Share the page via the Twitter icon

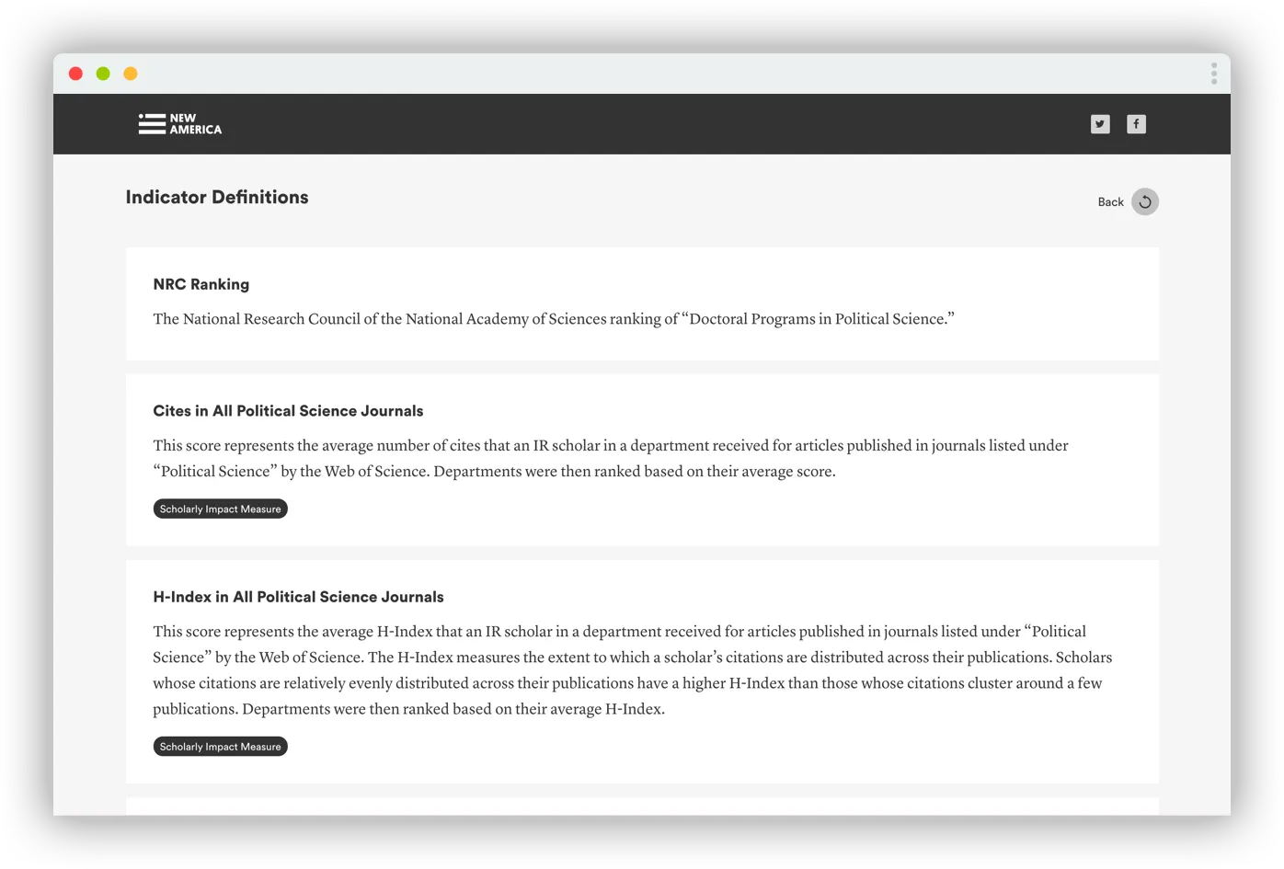coord(1100,123)
